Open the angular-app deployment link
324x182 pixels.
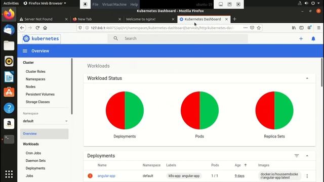point(106,176)
